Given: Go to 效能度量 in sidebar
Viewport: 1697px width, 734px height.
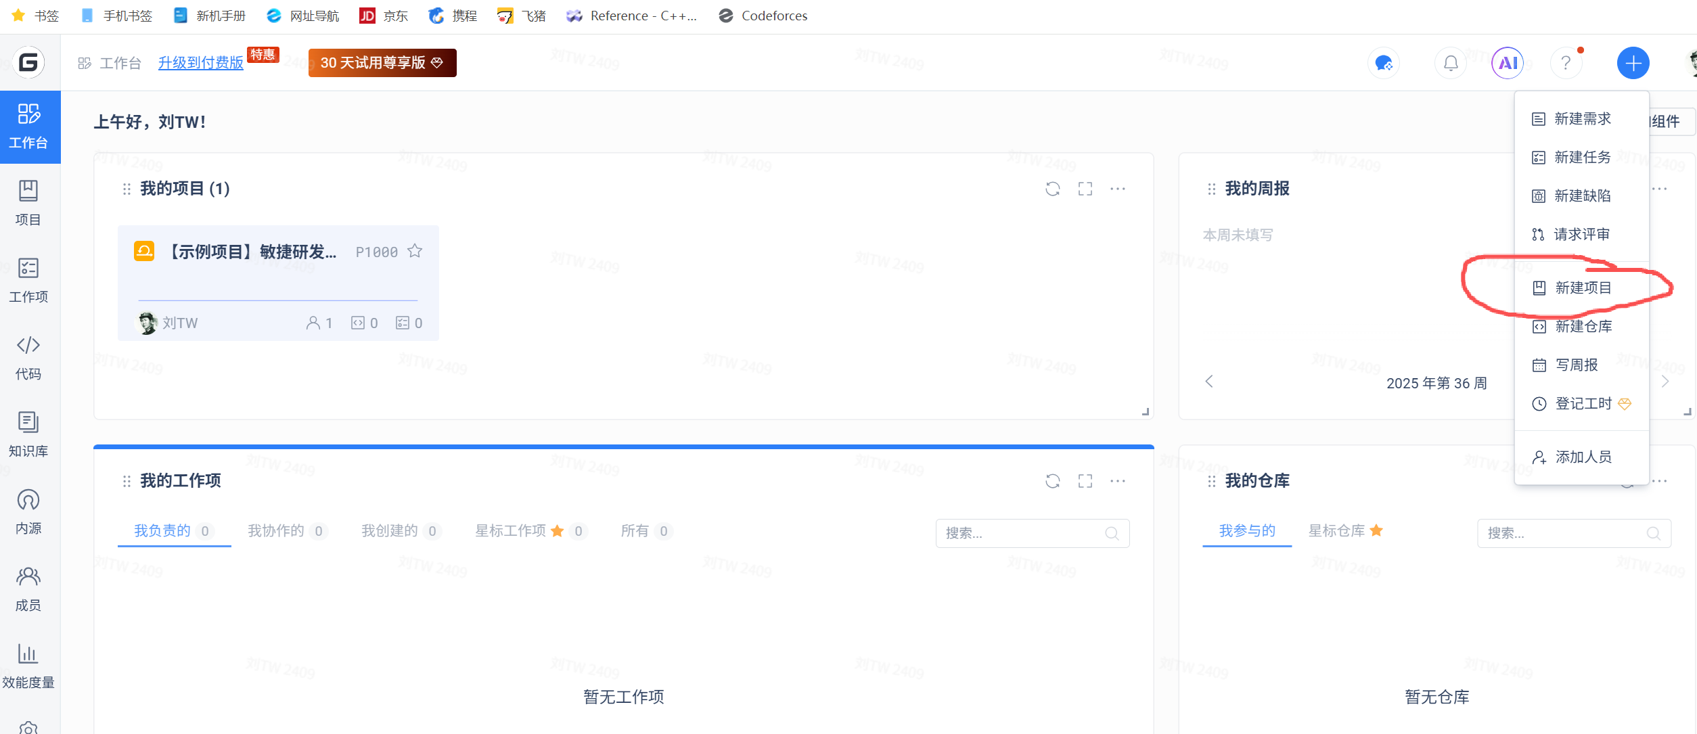Looking at the screenshot, I should click(x=28, y=666).
